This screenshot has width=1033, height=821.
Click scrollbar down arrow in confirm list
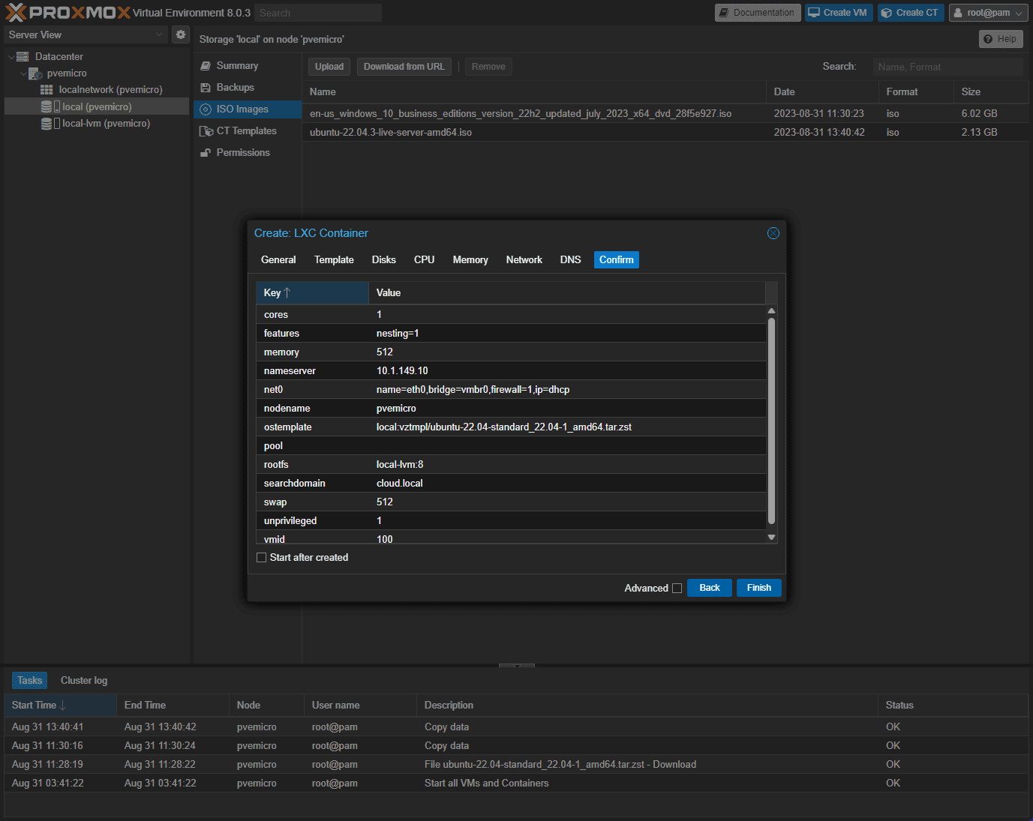771,537
